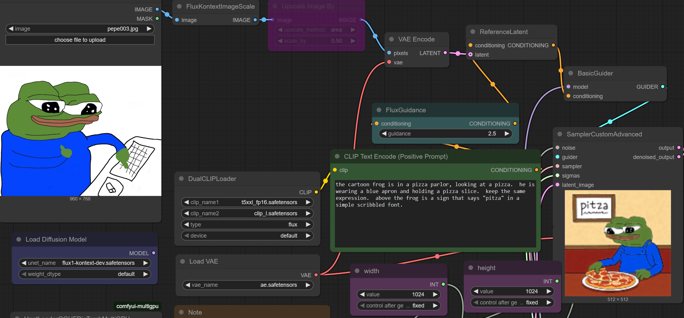Screen dimensions: 684x318
Task: Collapse the ReferenceLatent node dot
Action: [x=472, y=32]
